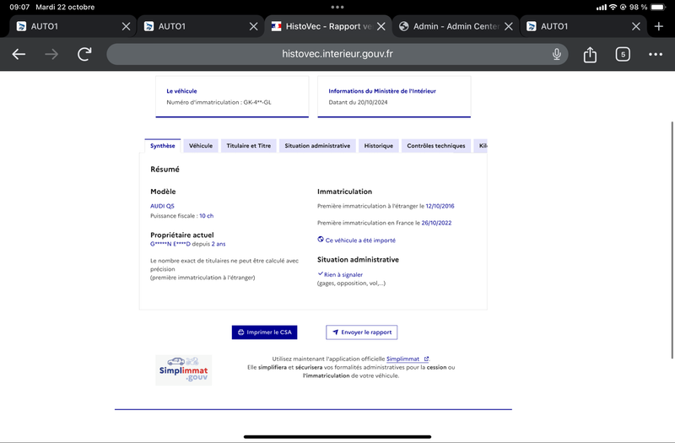Tap the battery indicator in status bar
The height and width of the screenshot is (443, 675).
pos(658,7)
